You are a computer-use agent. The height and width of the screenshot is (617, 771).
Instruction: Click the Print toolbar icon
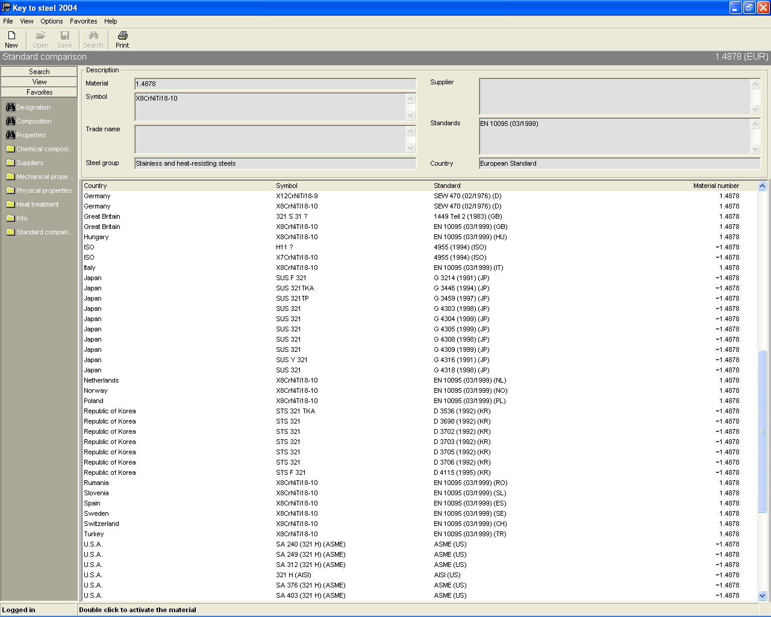122,40
